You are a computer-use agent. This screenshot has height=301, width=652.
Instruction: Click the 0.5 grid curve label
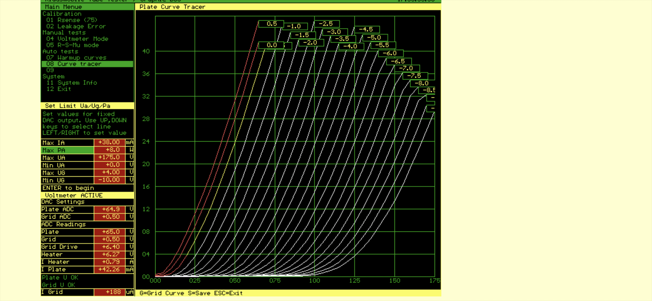(x=271, y=24)
